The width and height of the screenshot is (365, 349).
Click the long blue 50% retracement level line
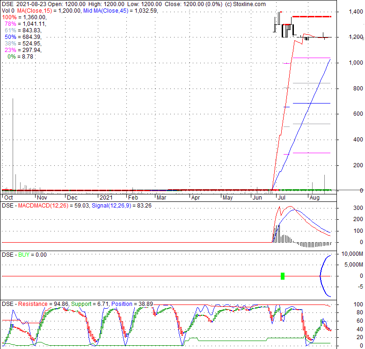[312, 103]
